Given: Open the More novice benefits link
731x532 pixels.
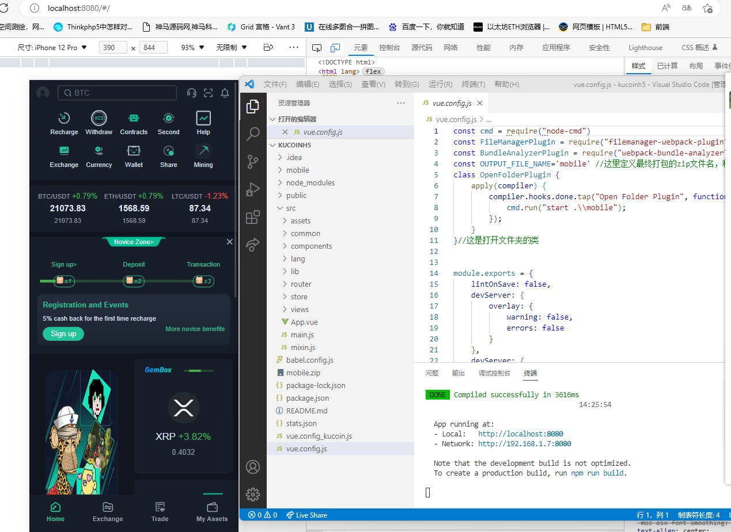Looking at the screenshot, I should (195, 329).
